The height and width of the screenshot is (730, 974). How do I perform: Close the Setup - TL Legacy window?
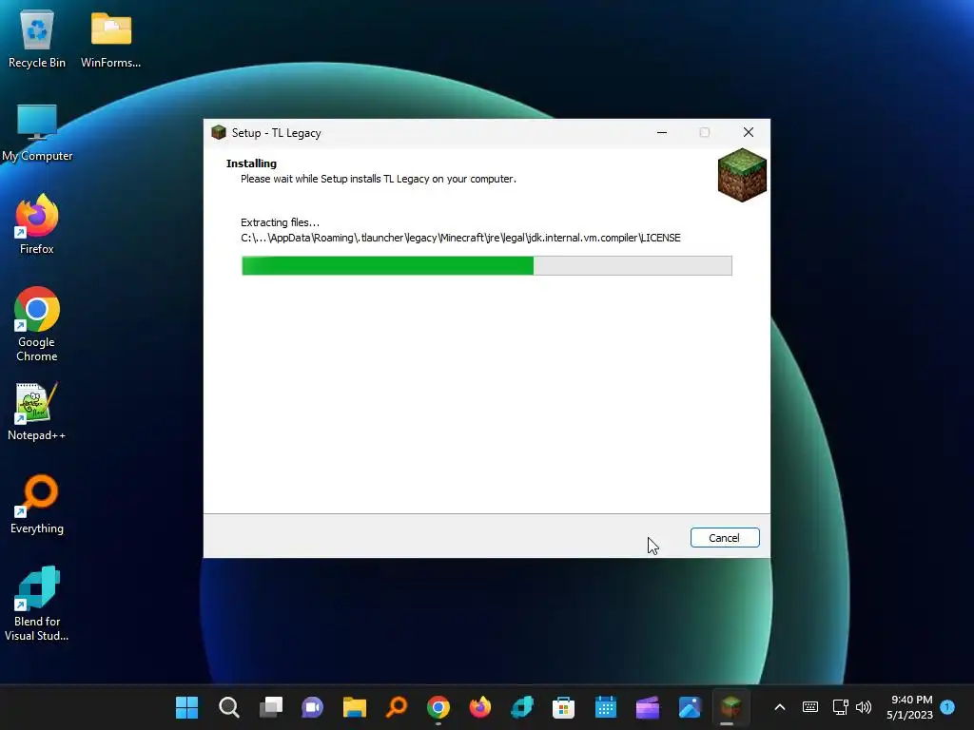(748, 132)
